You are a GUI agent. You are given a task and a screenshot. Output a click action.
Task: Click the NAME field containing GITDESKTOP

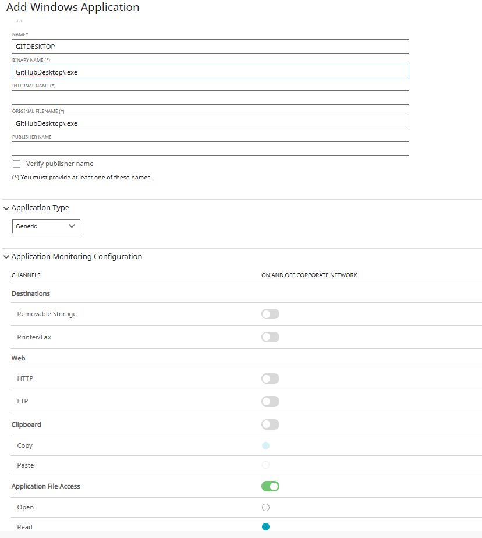(210, 47)
